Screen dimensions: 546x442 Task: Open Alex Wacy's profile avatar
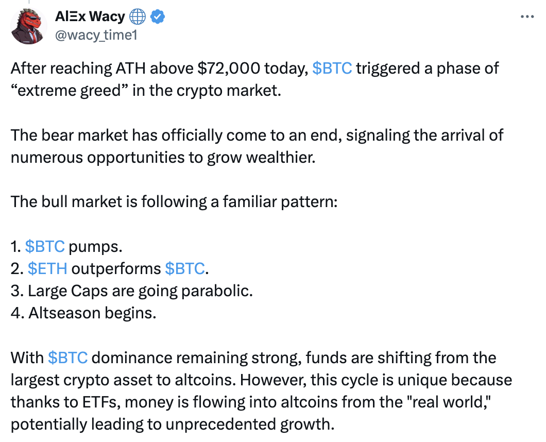[29, 26]
